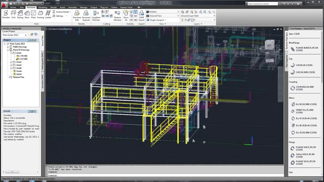The image size is (324, 182).
Task: Click the layer 0 color swatch
Action: click(x=192, y=20)
